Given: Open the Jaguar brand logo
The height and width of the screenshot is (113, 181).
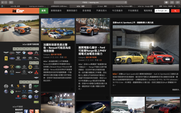Looking at the screenshot, I should pyautogui.click(x=36, y=58).
